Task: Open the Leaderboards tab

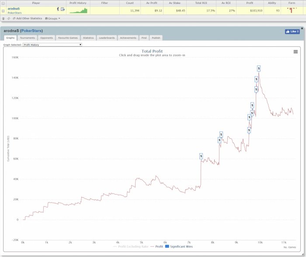Action: point(106,38)
